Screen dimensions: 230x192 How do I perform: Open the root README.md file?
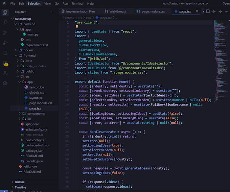click(32, 172)
